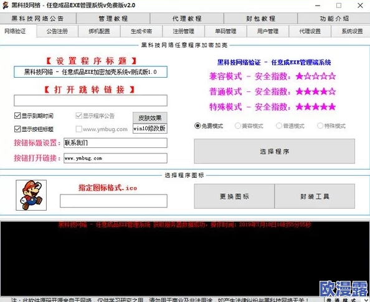Click the 普通模式 安全指数 rating text

point(273,91)
